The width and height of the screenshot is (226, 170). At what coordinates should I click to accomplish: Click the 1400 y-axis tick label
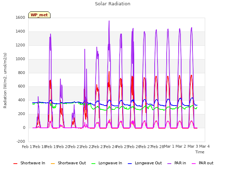click(x=20, y=31)
